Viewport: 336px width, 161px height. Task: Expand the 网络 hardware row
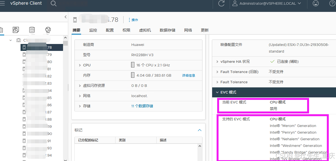point(80,96)
